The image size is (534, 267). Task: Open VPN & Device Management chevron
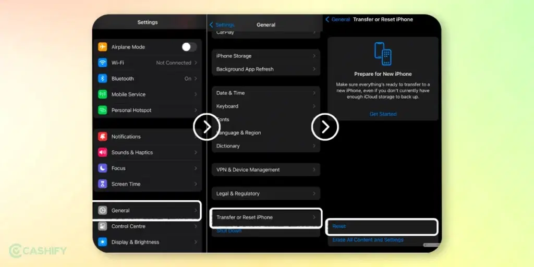[x=314, y=169]
